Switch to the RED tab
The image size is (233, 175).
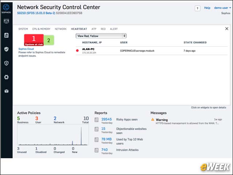point(103,29)
